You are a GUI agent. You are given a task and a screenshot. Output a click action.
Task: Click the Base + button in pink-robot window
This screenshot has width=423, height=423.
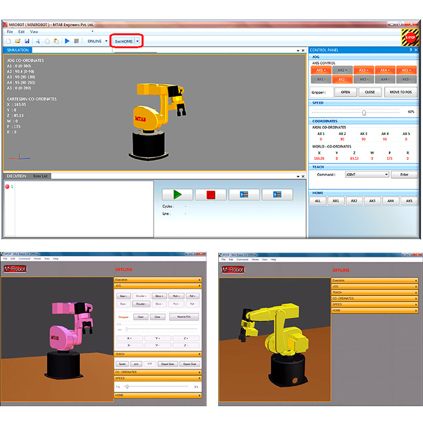pyautogui.click(x=124, y=296)
